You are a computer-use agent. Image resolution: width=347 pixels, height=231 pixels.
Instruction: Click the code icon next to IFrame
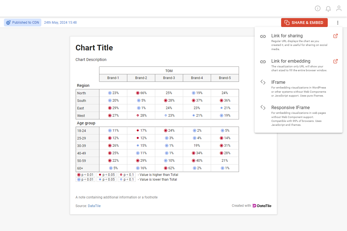coord(263,82)
